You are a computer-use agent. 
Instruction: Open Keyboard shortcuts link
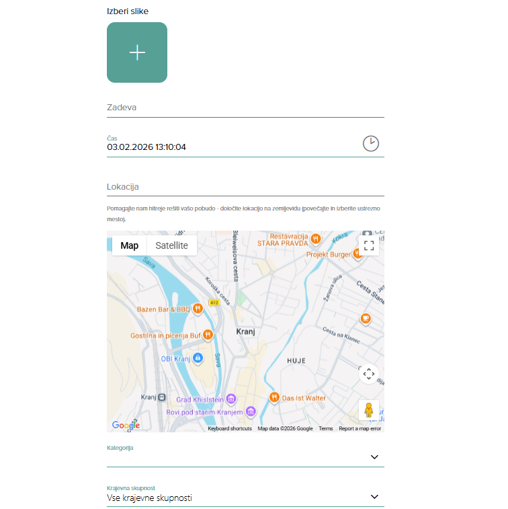point(230,428)
